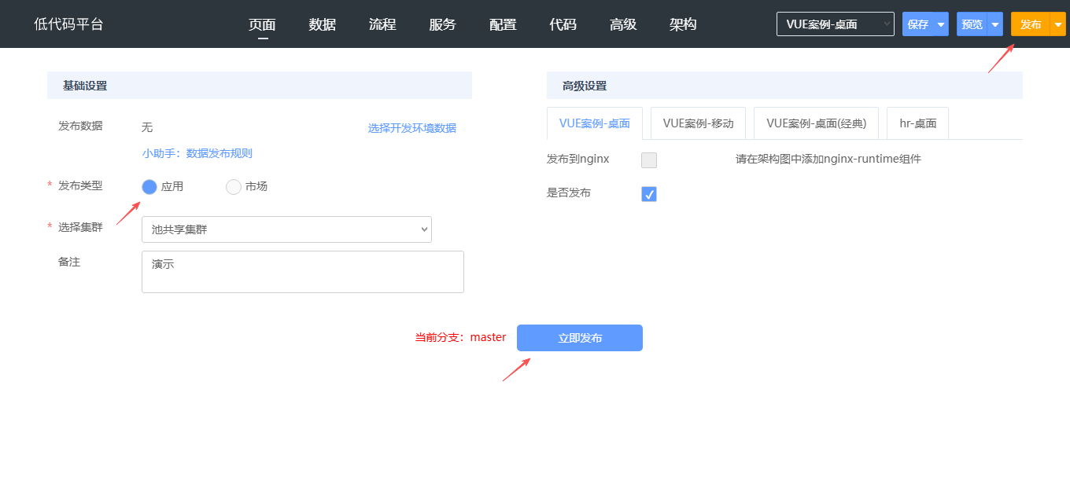This screenshot has height=477, width=1070.
Task: Open the 数据 menu in navbar
Action: pos(323,24)
